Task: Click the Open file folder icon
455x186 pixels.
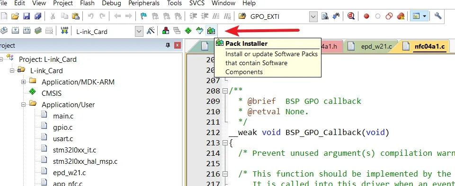Action: point(15,16)
